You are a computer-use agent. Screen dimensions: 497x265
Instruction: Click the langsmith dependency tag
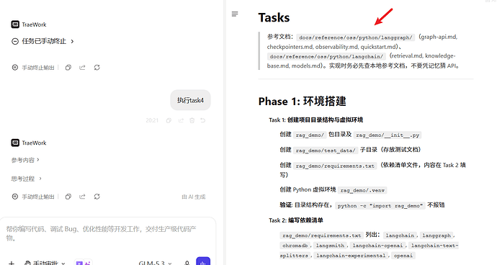pos(330,246)
